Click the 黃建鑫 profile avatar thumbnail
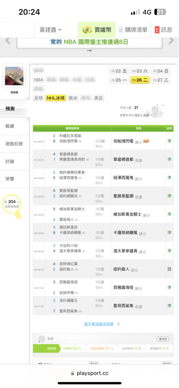Image resolution: width=179 pixels, height=388 pixels. (x=14, y=76)
